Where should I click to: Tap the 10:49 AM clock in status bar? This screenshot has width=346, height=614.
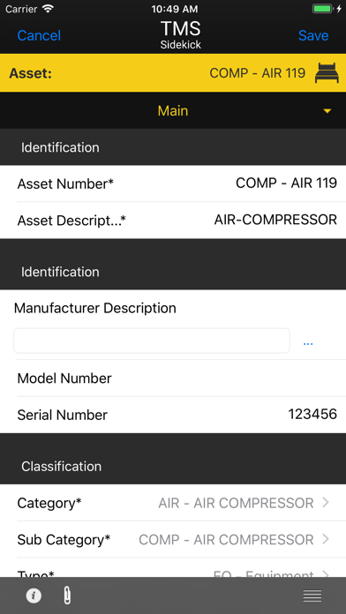tap(175, 9)
